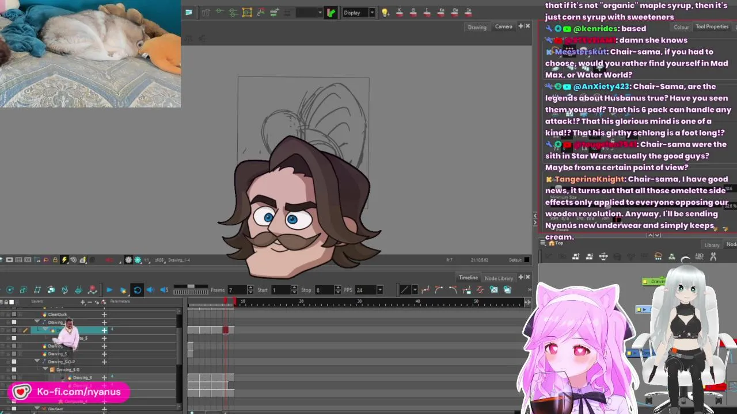Select the Timeline tab
The height and width of the screenshot is (414, 737).
click(468, 278)
